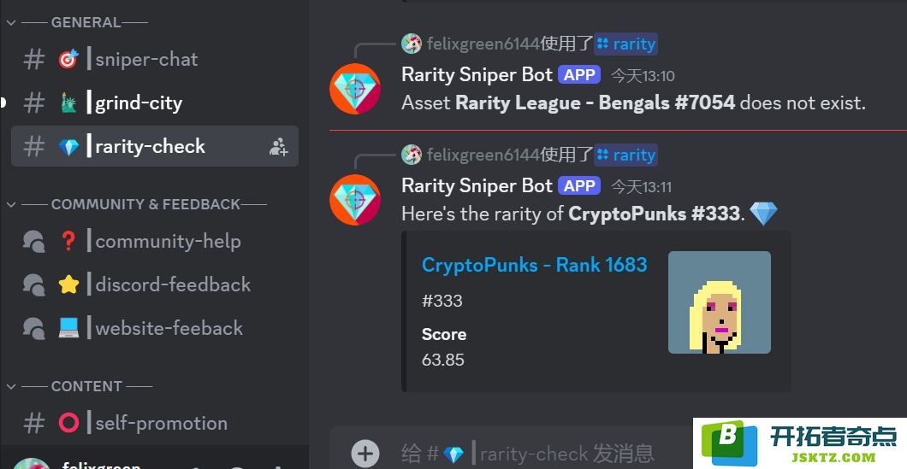View the CryptoPunk #333 thumbnail image
907x469 pixels.
pos(719,302)
